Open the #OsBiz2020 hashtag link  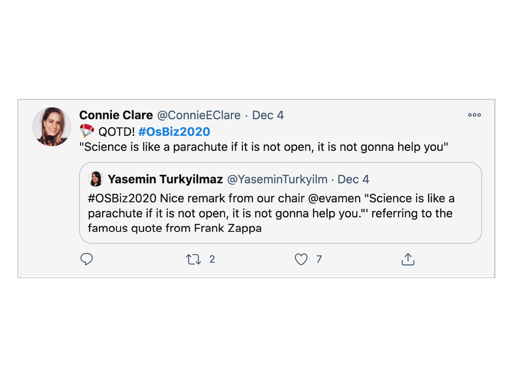tap(174, 131)
